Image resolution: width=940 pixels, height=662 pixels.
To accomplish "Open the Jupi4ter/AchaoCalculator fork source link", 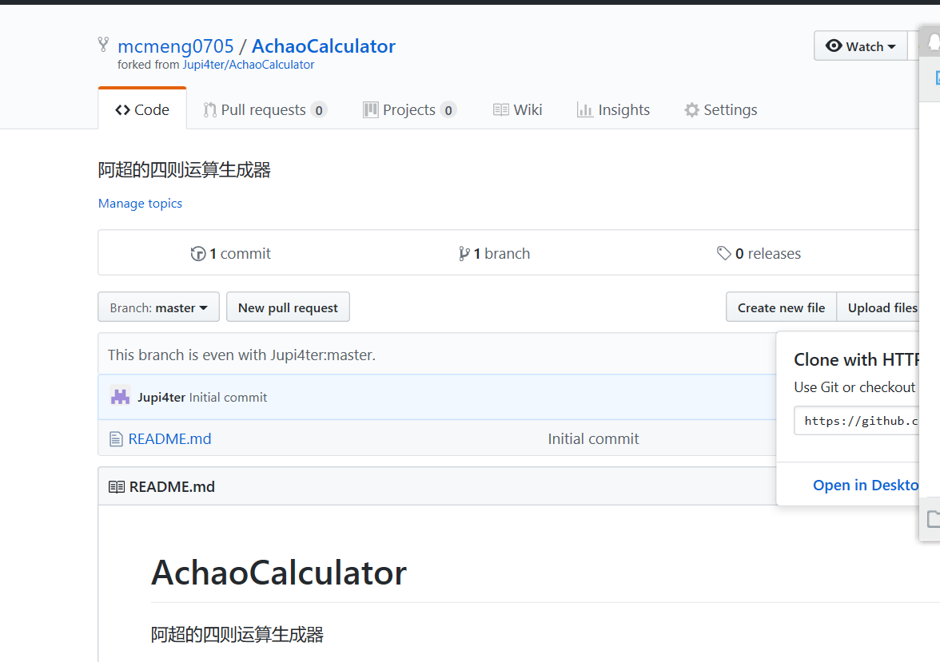I will point(249,65).
